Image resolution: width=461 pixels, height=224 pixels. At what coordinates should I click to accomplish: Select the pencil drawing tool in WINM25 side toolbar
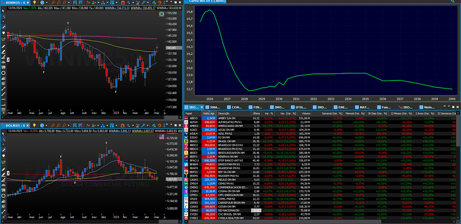[4, 46]
